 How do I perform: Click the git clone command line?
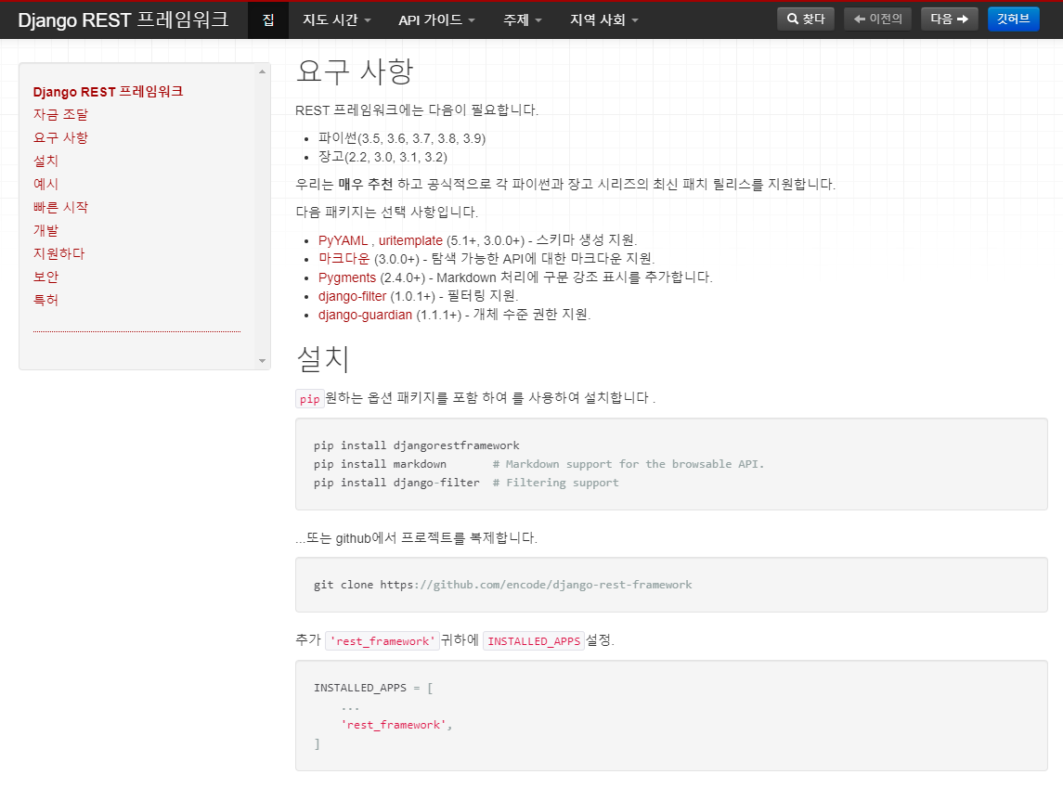click(502, 585)
